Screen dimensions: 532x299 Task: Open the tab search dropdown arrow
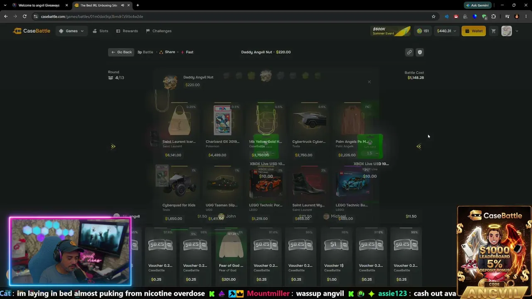tap(4, 5)
